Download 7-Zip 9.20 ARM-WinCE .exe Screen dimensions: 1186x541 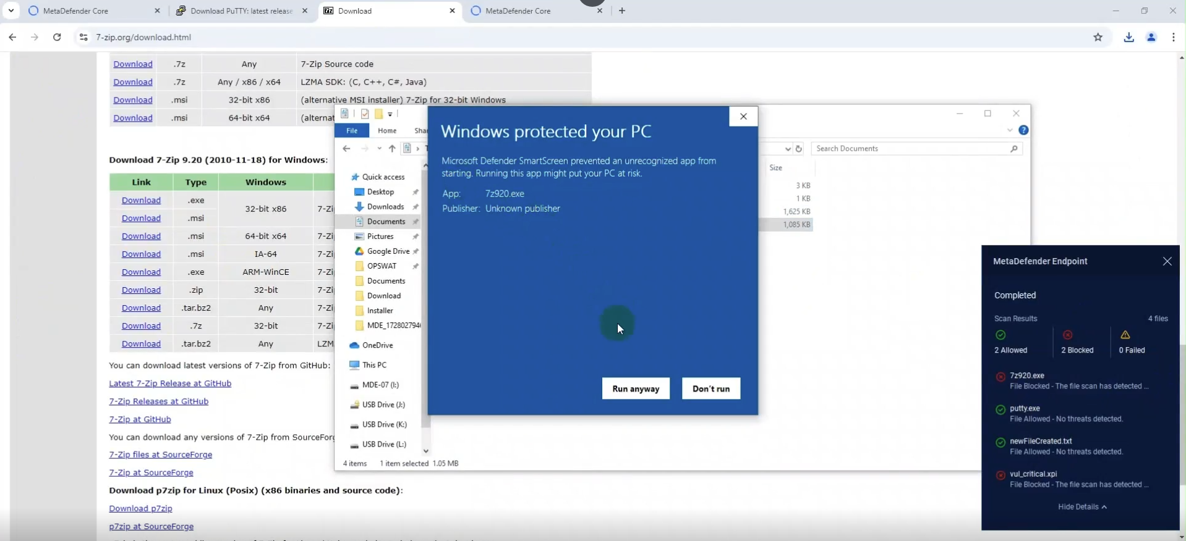pyautogui.click(x=141, y=272)
